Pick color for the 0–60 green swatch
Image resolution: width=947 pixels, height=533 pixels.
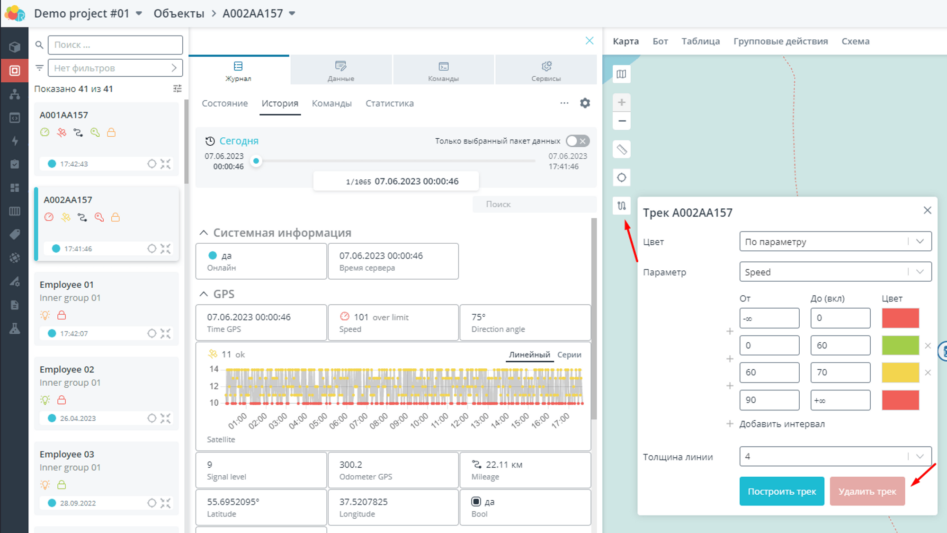pos(900,346)
